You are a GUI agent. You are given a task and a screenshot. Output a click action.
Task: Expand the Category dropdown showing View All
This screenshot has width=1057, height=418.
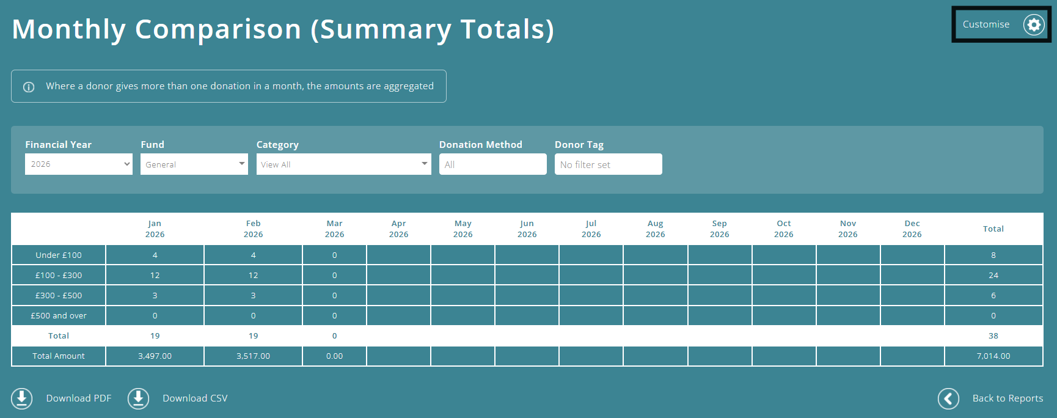pos(343,164)
